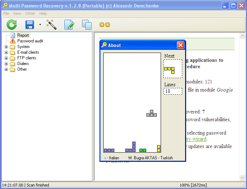Select the FTP clients tree label
This screenshot has width=247, height=189.
tap(27, 58)
